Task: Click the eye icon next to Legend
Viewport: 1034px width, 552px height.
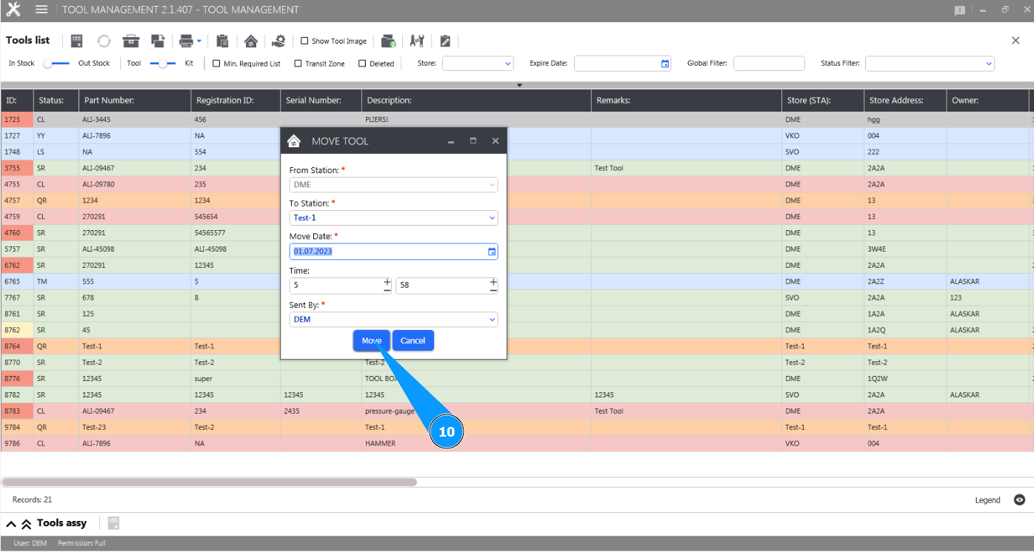Action: 1019,500
